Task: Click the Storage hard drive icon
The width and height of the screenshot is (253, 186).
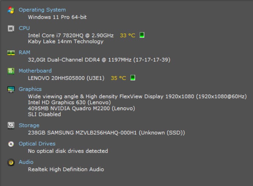Action: point(11,125)
